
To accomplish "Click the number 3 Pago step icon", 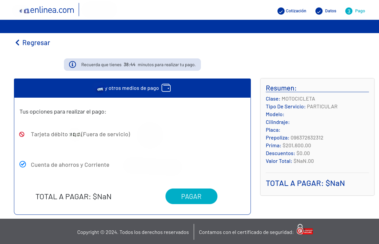I will pyautogui.click(x=349, y=11).
